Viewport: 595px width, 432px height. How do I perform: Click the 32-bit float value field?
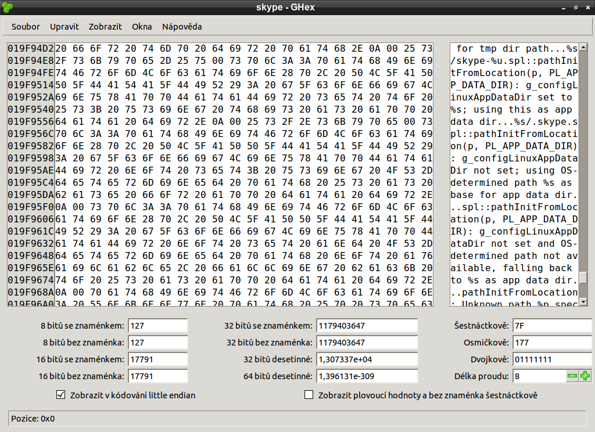(367, 359)
